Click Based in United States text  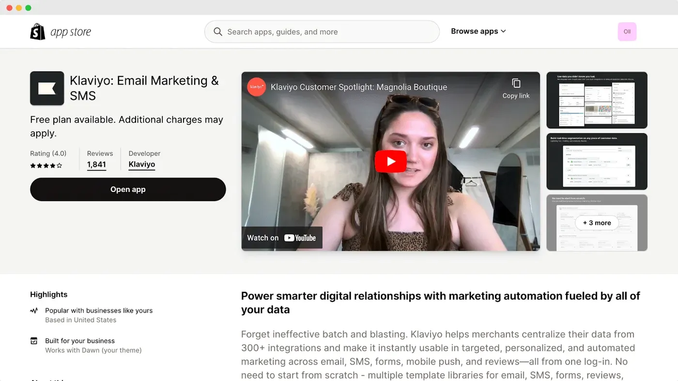tap(81, 320)
